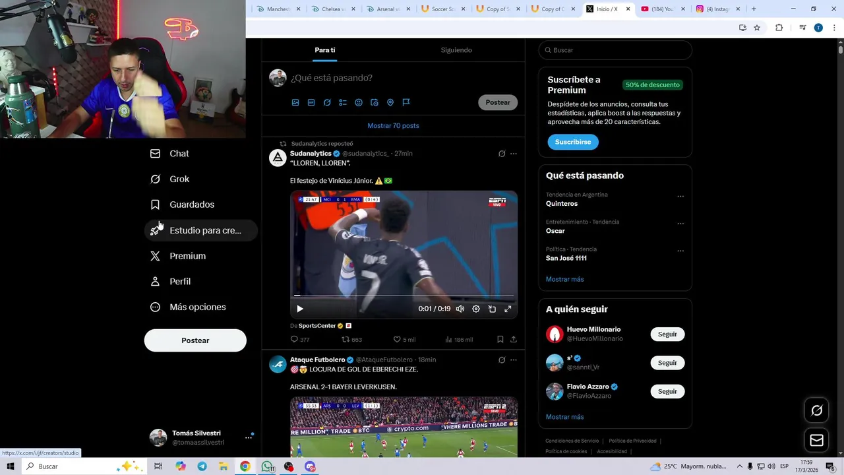Image resolution: width=844 pixels, height=475 pixels.
Task: Like the Sudanalytics post
Action: [404, 339]
